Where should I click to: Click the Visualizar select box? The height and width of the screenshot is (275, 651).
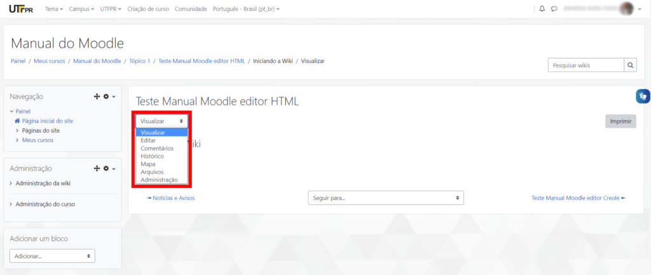[161, 121]
